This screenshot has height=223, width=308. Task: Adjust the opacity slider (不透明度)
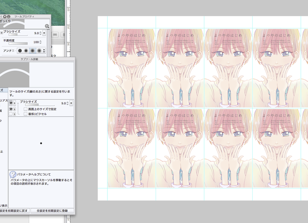(18, 44)
